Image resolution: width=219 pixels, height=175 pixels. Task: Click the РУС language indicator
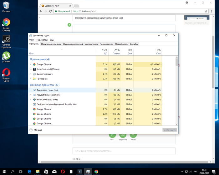196,172
